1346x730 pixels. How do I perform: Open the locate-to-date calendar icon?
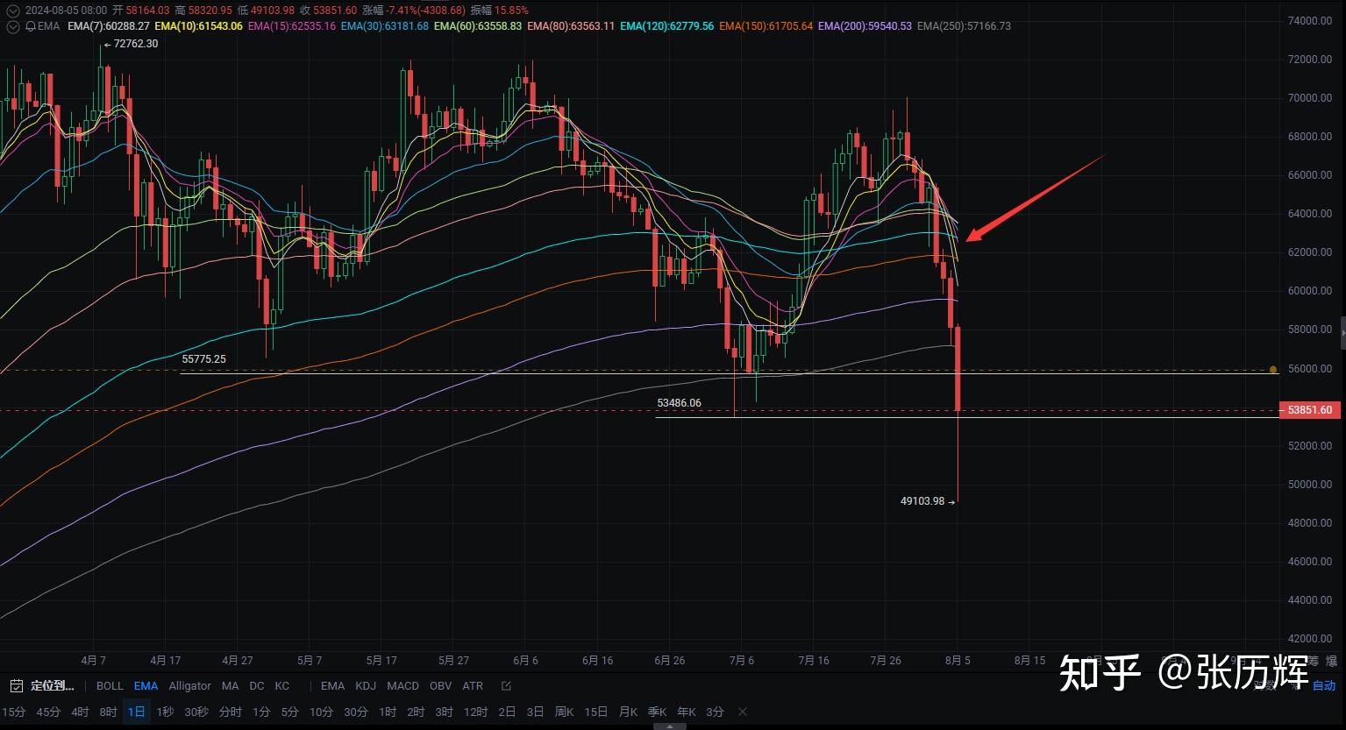click(x=16, y=686)
